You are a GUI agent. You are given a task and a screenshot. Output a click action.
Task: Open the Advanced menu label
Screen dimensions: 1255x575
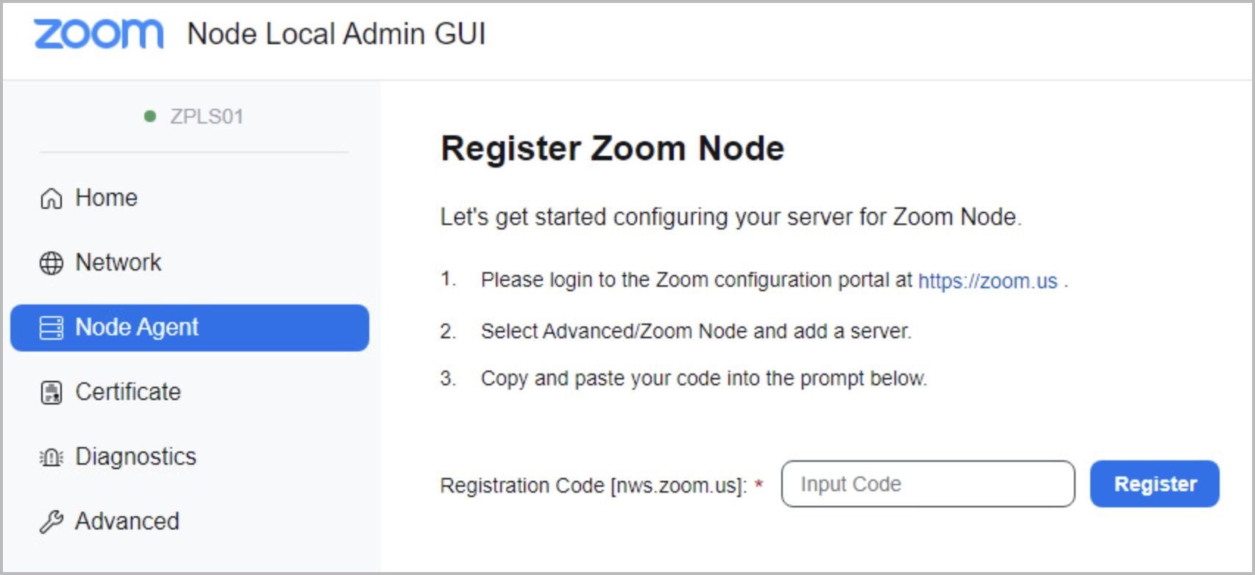pyautogui.click(x=127, y=521)
